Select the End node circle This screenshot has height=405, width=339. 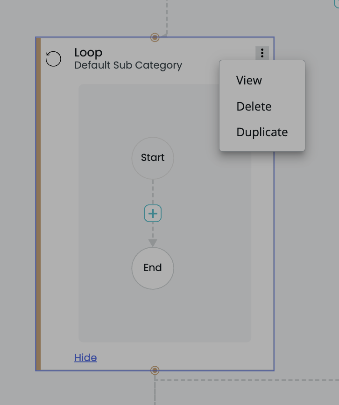pos(153,268)
